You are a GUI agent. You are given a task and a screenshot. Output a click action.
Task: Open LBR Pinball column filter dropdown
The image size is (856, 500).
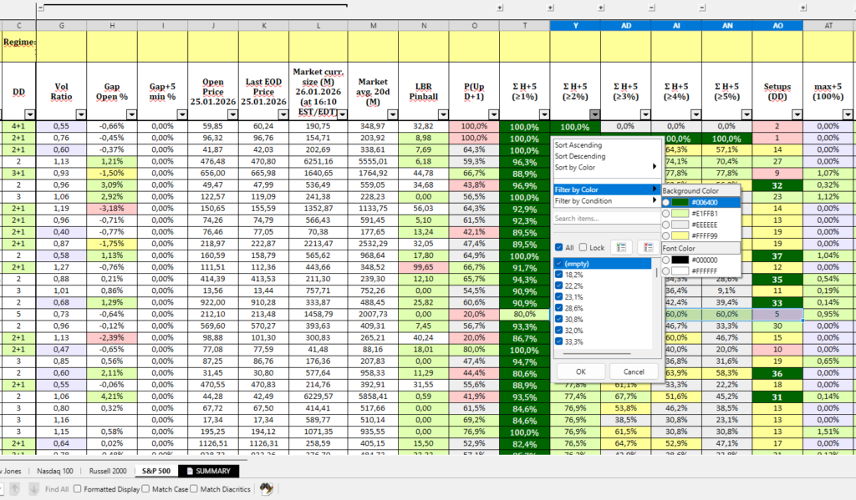pyautogui.click(x=442, y=114)
